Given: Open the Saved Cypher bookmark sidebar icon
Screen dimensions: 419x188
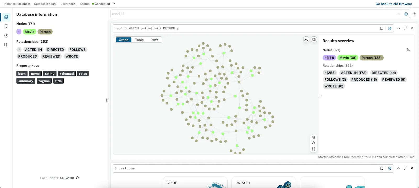Looking at the screenshot, I should [x=6, y=26].
